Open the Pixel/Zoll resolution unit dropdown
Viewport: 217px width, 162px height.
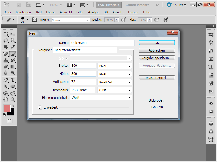pyautogui.click(x=114, y=82)
